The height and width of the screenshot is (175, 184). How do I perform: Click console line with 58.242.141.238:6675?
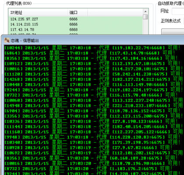click(94, 74)
